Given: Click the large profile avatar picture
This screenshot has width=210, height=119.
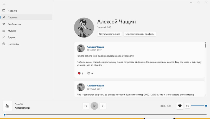Looking at the screenshot, I should [x=84, y=28].
